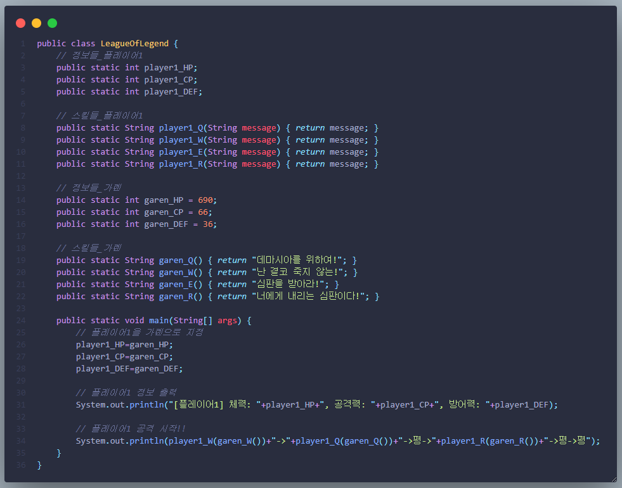Click the main method name on line 24

tap(159, 320)
